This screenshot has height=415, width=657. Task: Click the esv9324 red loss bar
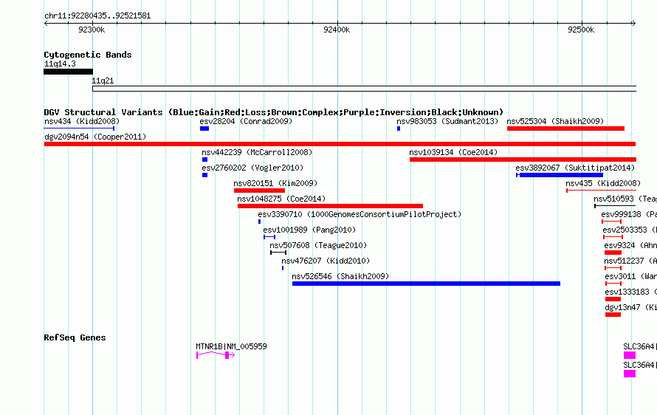pyautogui.click(x=613, y=253)
